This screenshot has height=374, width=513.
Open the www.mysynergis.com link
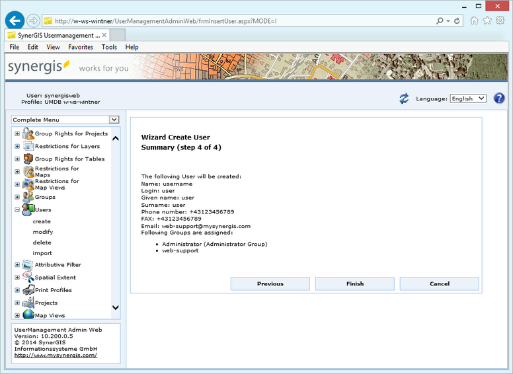click(56, 355)
